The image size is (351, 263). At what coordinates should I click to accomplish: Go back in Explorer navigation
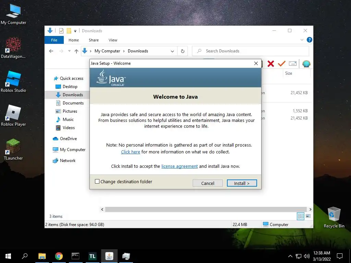(51, 51)
